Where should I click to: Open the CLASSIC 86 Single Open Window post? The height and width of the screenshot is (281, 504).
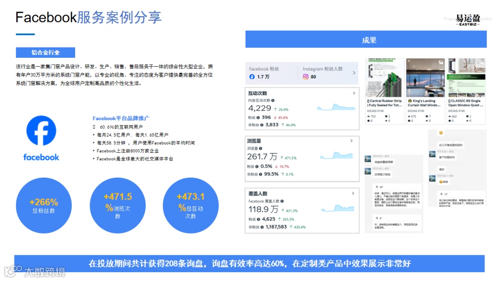pyautogui.click(x=466, y=91)
